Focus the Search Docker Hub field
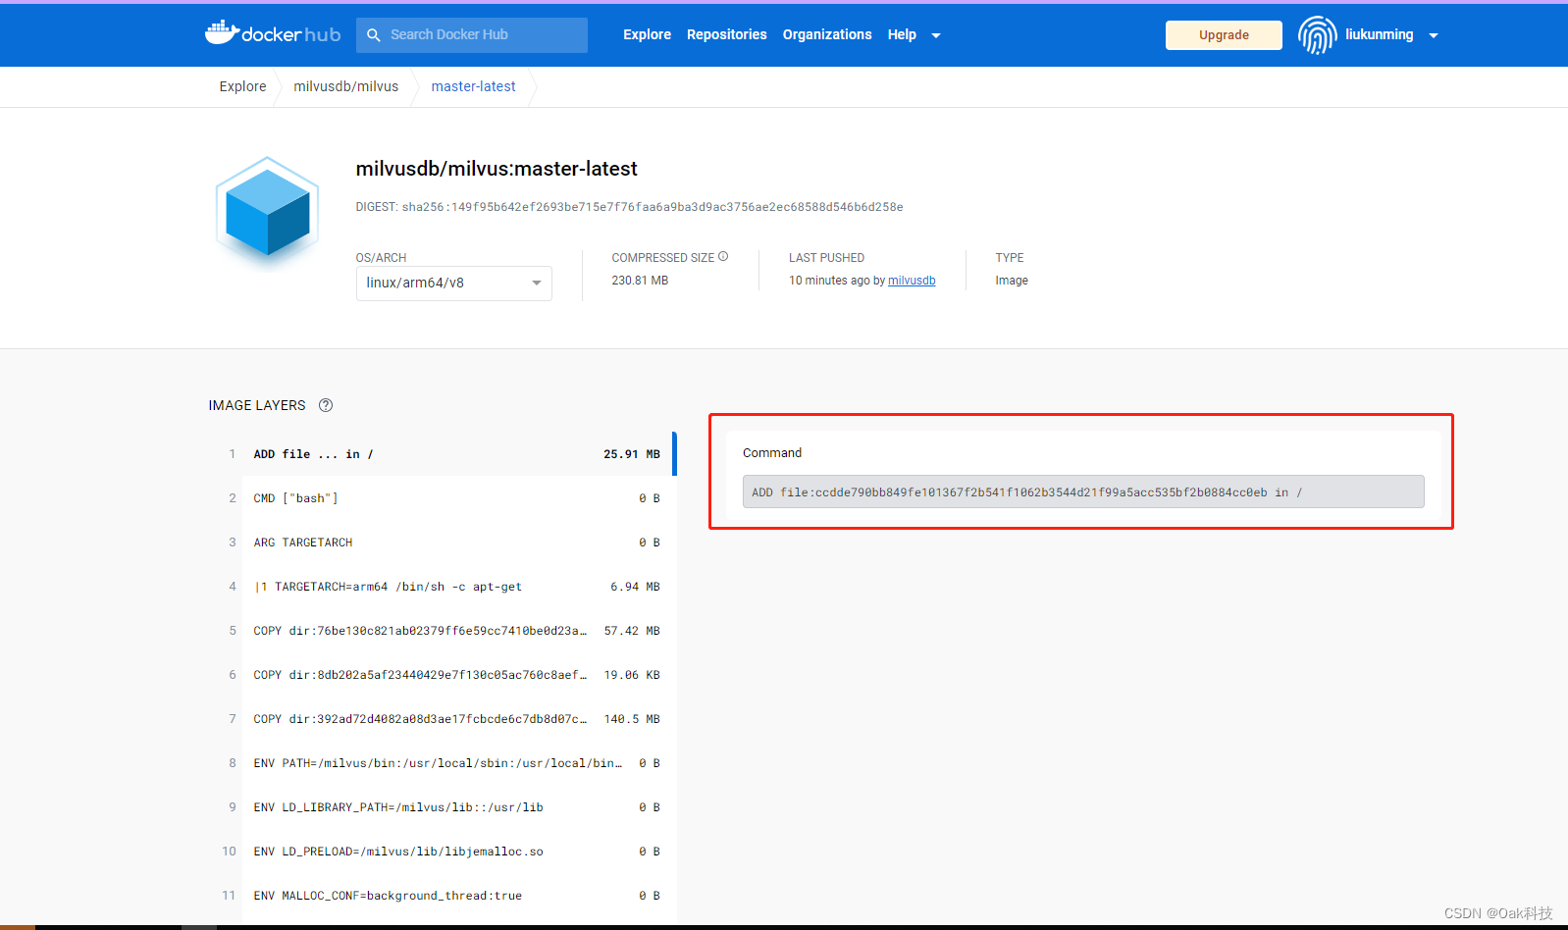The height and width of the screenshot is (930, 1568). click(x=472, y=35)
